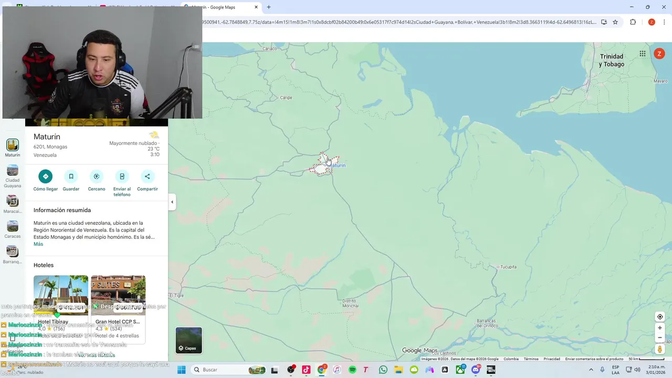Click the Colombia link in map footer

[x=511, y=359]
